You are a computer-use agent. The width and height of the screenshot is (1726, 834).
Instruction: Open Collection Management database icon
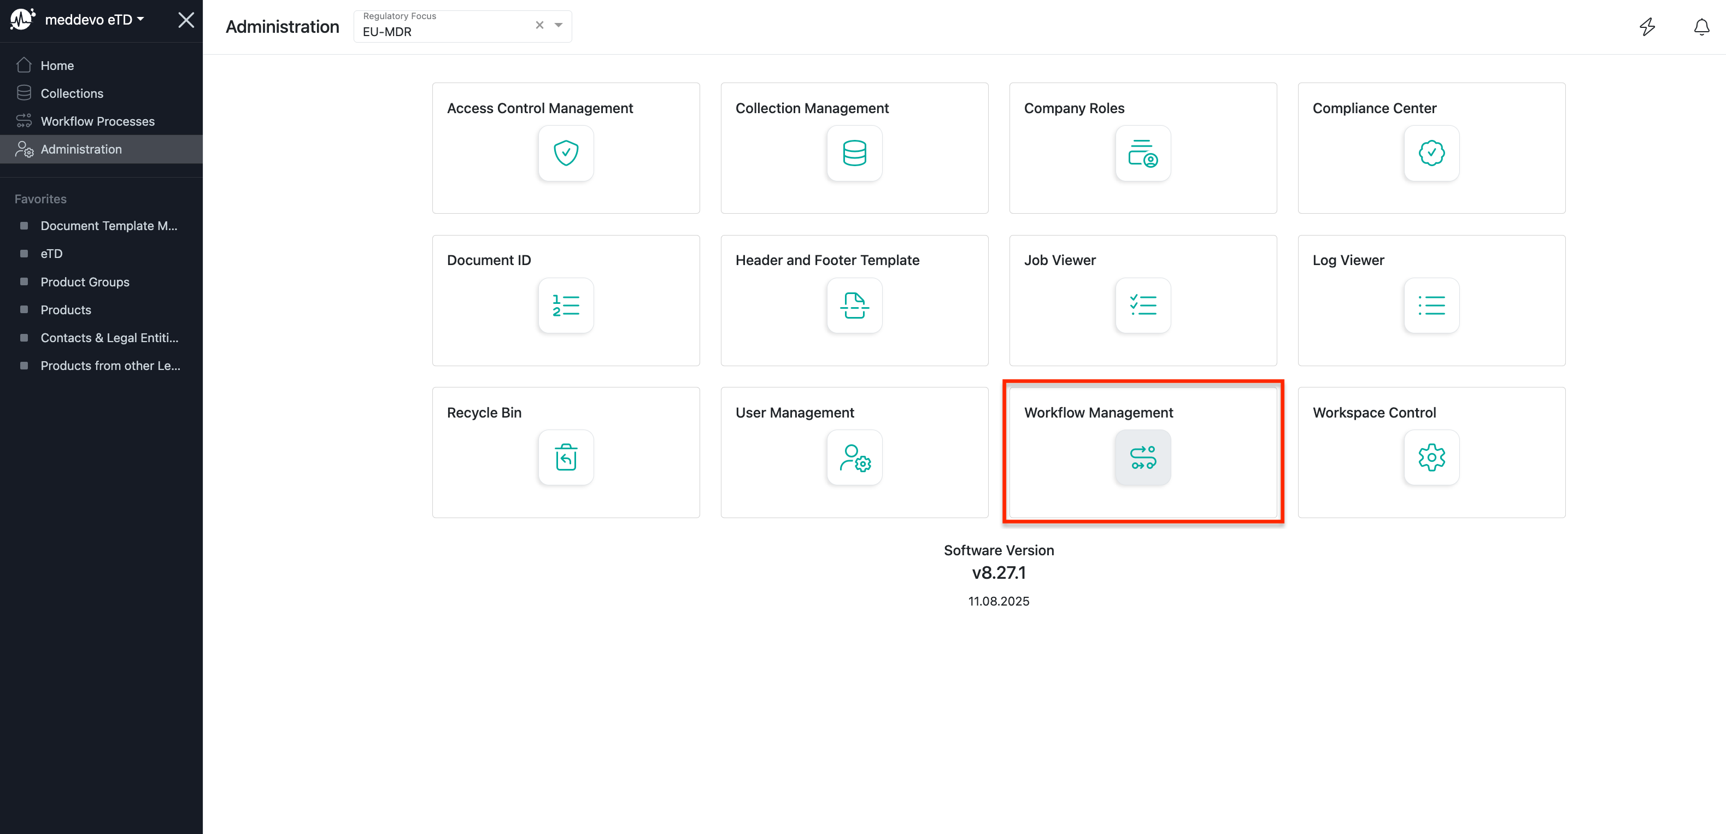pyautogui.click(x=854, y=152)
